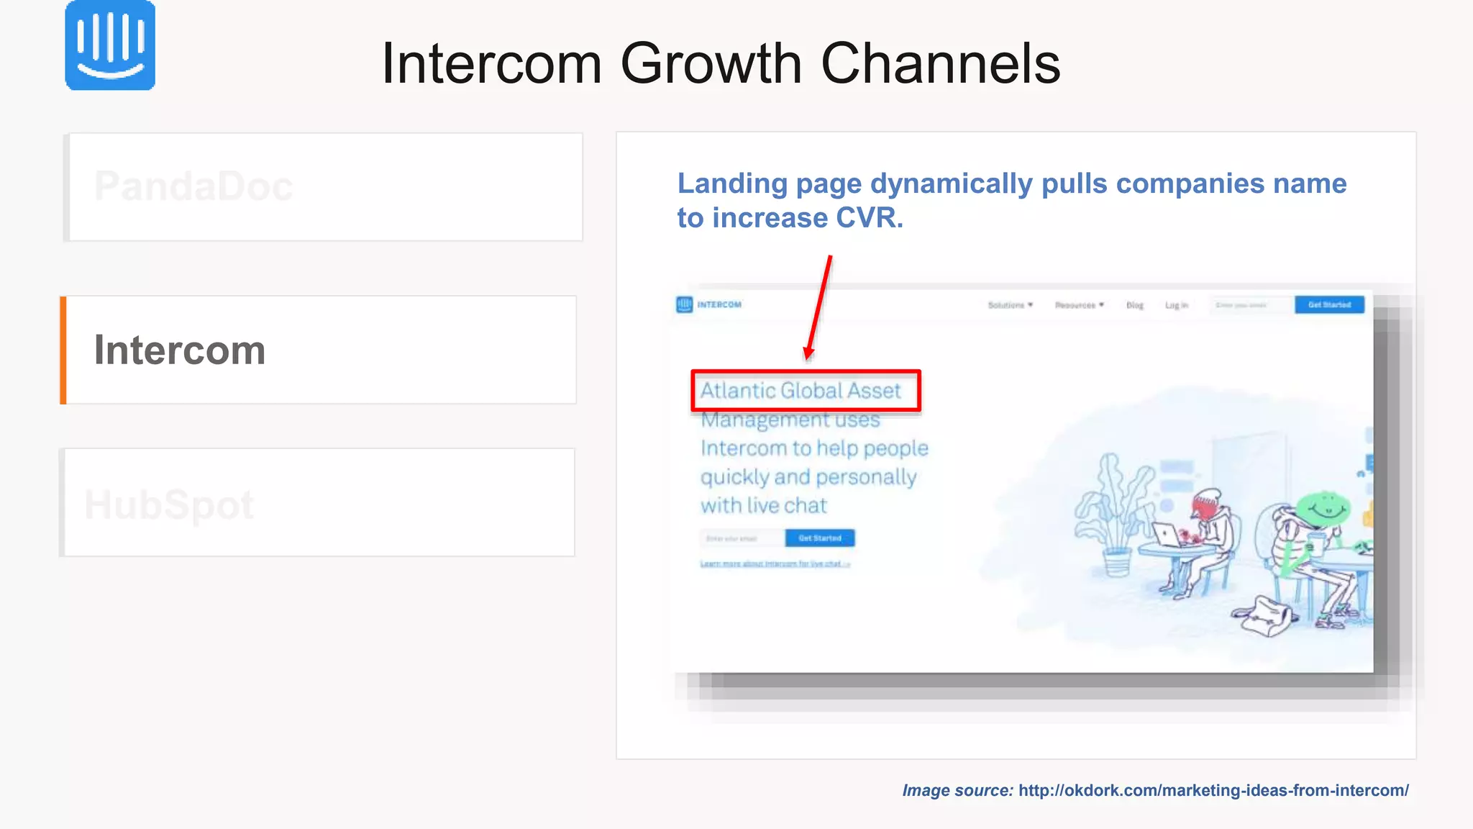Click the email field in embedded page header
This screenshot has height=829, width=1473.
[x=1251, y=305]
